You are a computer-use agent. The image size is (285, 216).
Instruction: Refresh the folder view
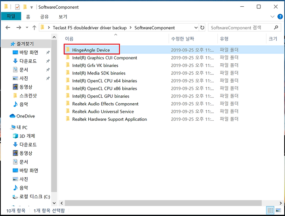[x=202, y=28]
